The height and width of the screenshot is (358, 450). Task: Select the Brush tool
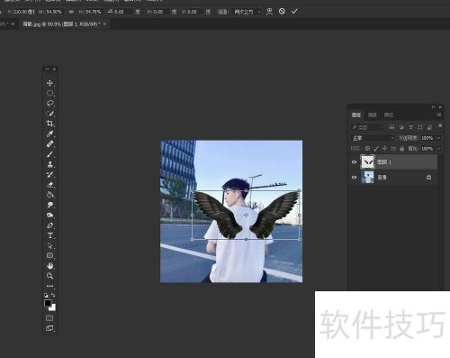pyautogui.click(x=49, y=154)
